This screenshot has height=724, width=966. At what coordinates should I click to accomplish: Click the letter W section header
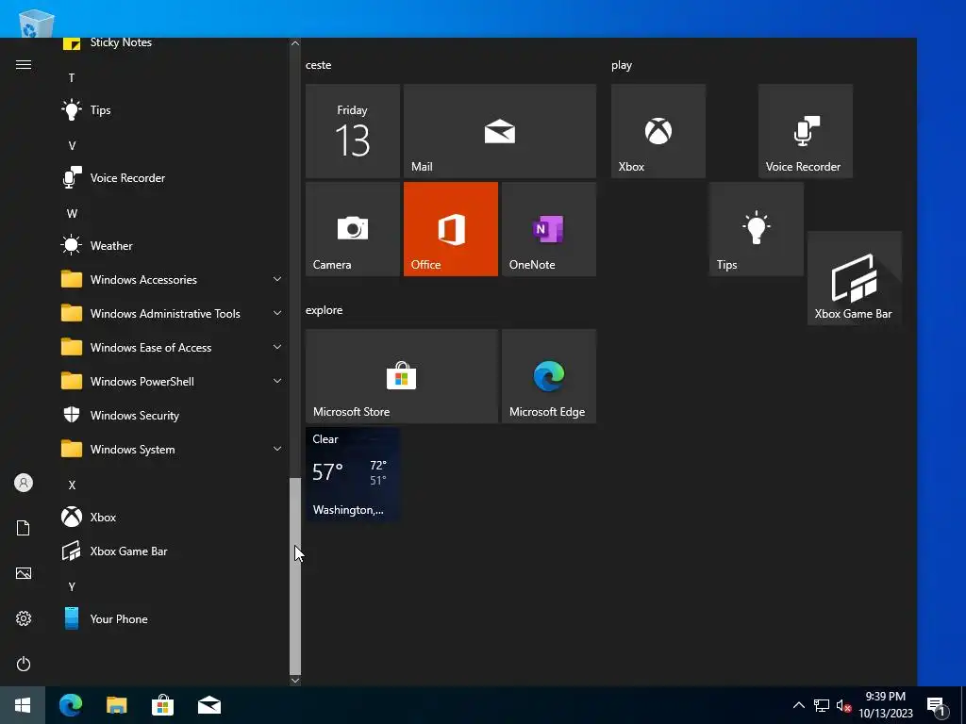point(72,214)
